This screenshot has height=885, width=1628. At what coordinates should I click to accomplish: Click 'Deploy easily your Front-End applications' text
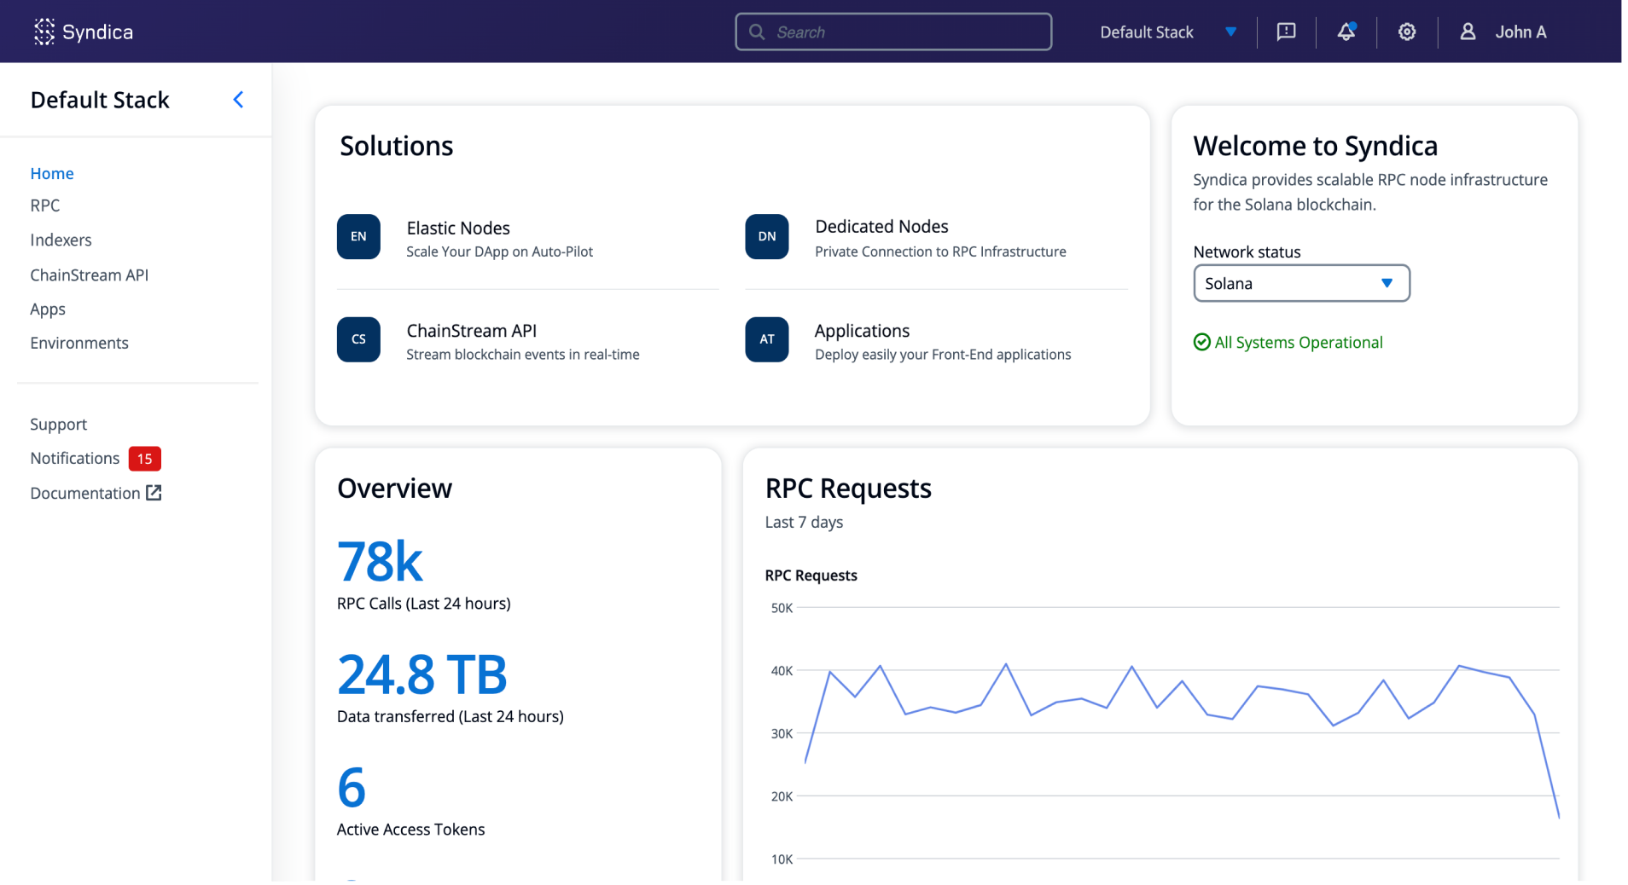[x=943, y=355]
